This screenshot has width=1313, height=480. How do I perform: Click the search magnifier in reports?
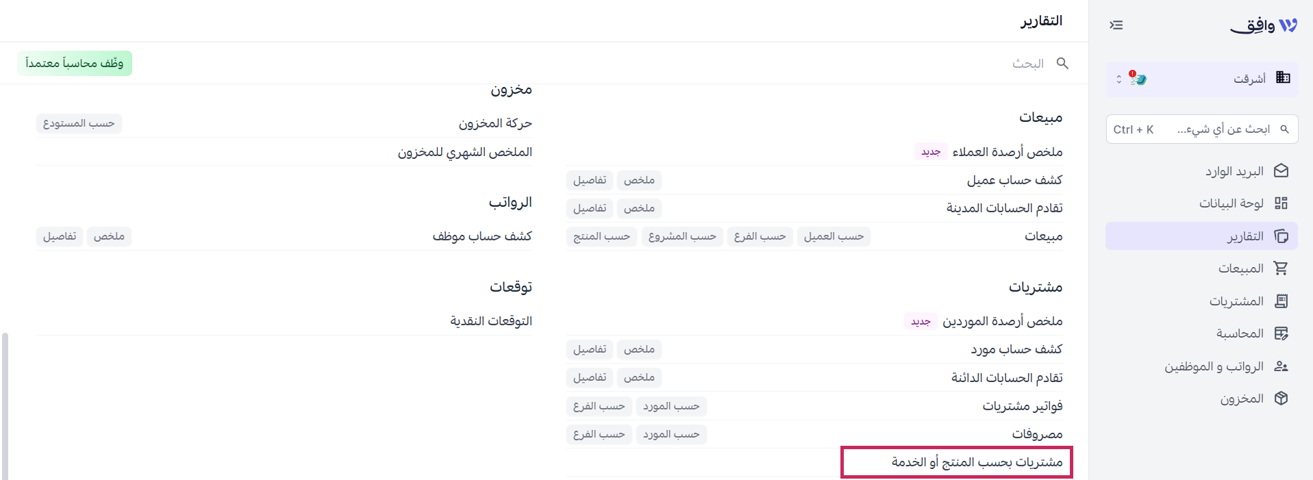click(x=1062, y=63)
